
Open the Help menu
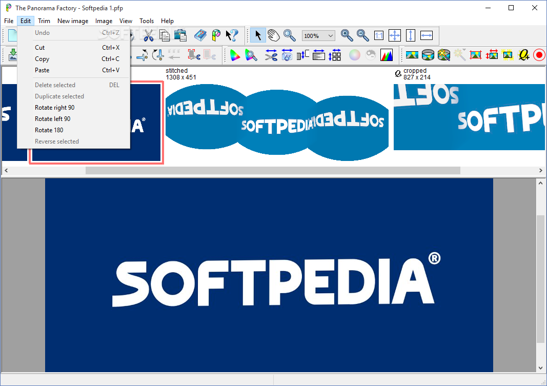point(167,21)
